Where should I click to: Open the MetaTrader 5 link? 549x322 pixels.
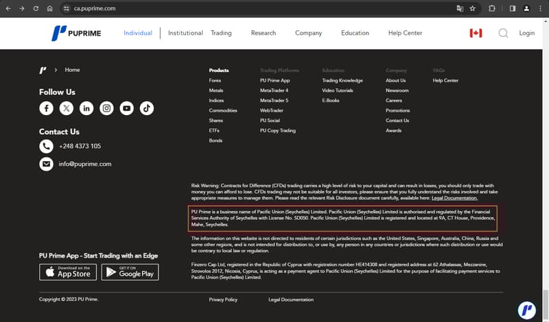pyautogui.click(x=274, y=100)
